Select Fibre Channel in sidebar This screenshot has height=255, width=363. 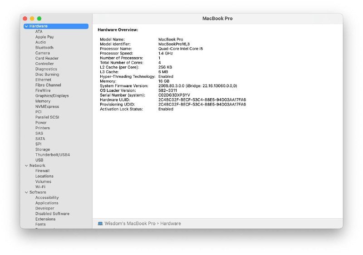pyautogui.click(x=48, y=85)
